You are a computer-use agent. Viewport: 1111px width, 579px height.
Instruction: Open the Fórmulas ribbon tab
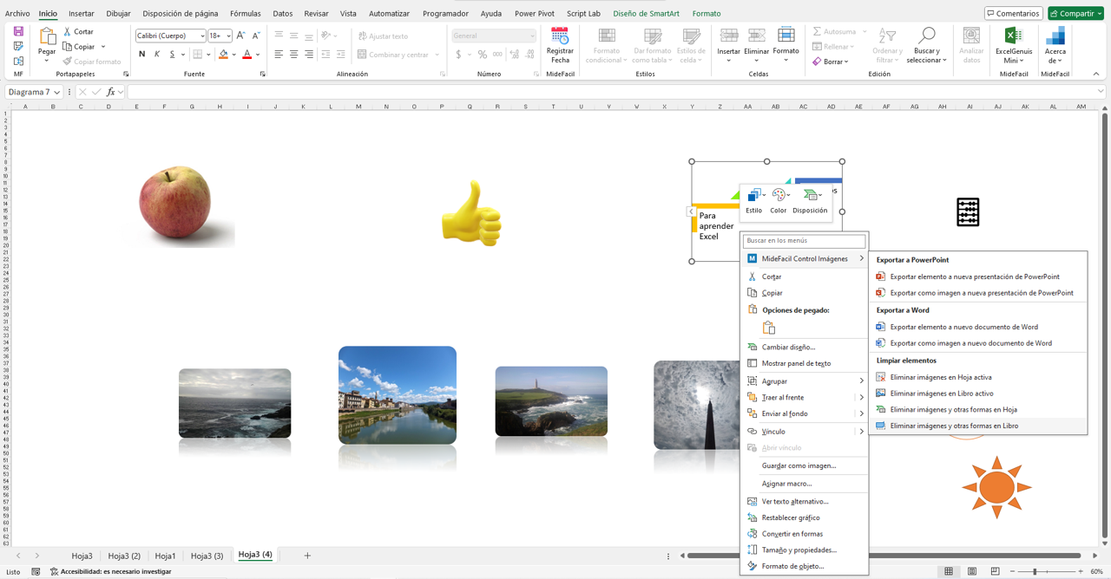point(246,14)
